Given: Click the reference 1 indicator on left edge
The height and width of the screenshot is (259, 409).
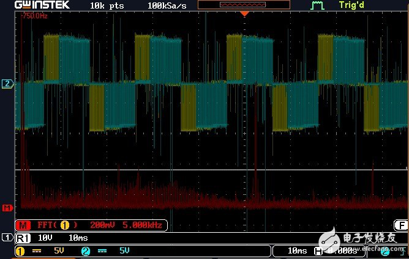Looking at the screenshot, I should pyautogui.click(x=6, y=237).
